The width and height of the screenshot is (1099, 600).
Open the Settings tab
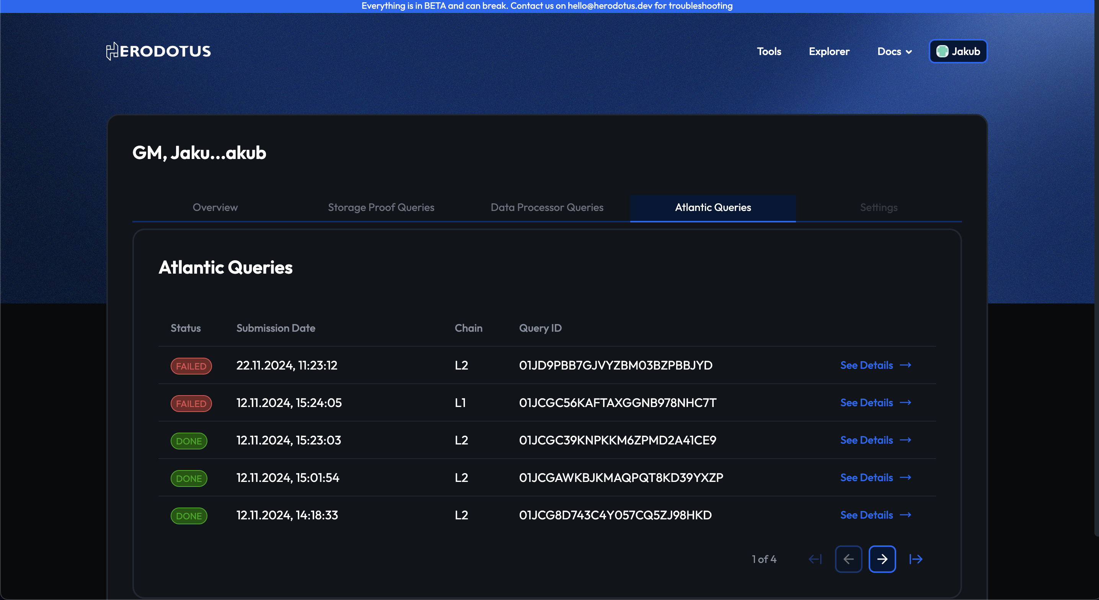pyautogui.click(x=879, y=208)
